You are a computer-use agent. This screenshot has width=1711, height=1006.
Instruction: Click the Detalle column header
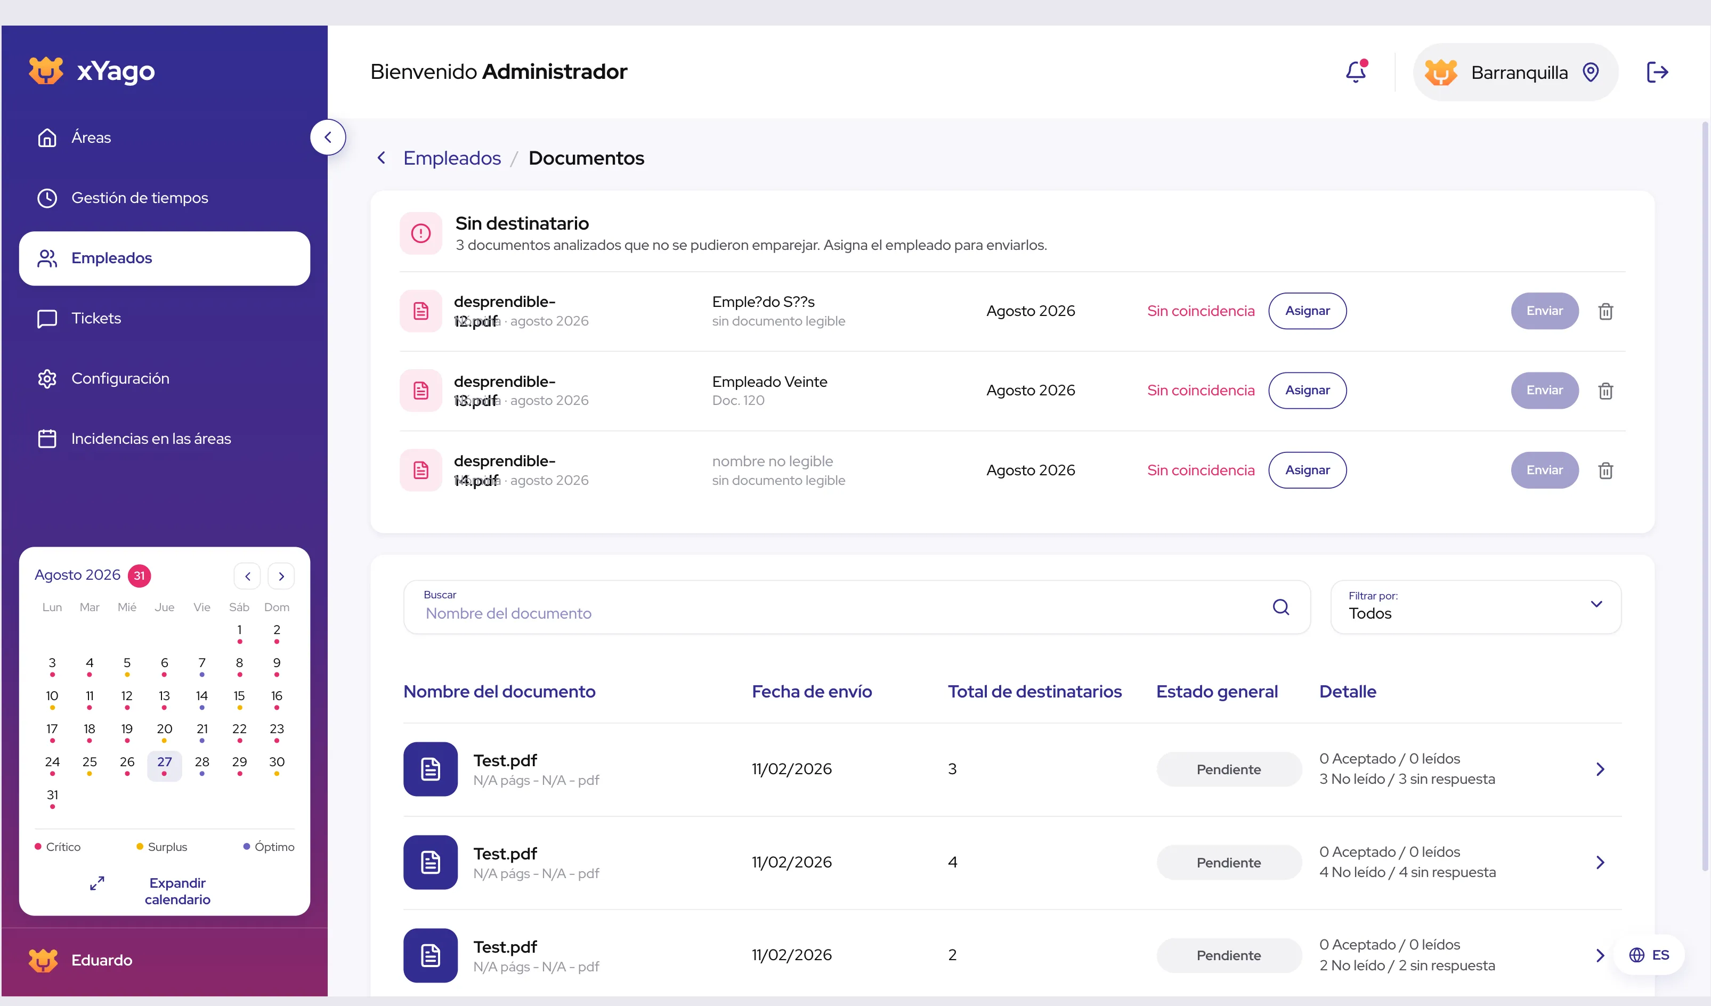click(x=1348, y=692)
